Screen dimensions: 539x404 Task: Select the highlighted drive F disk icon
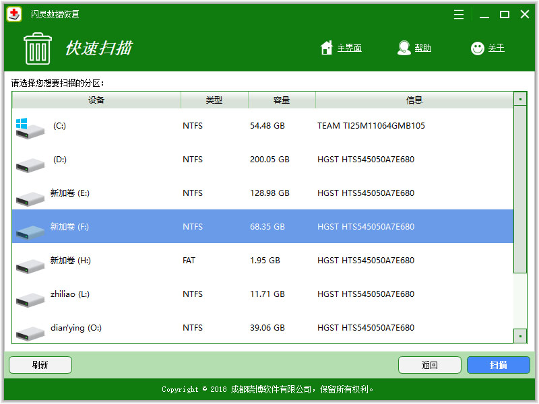[30, 232]
